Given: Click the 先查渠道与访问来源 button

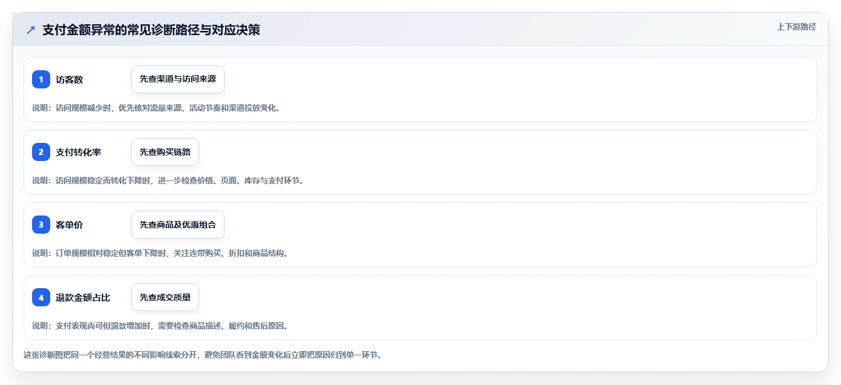Looking at the screenshot, I should tap(178, 79).
